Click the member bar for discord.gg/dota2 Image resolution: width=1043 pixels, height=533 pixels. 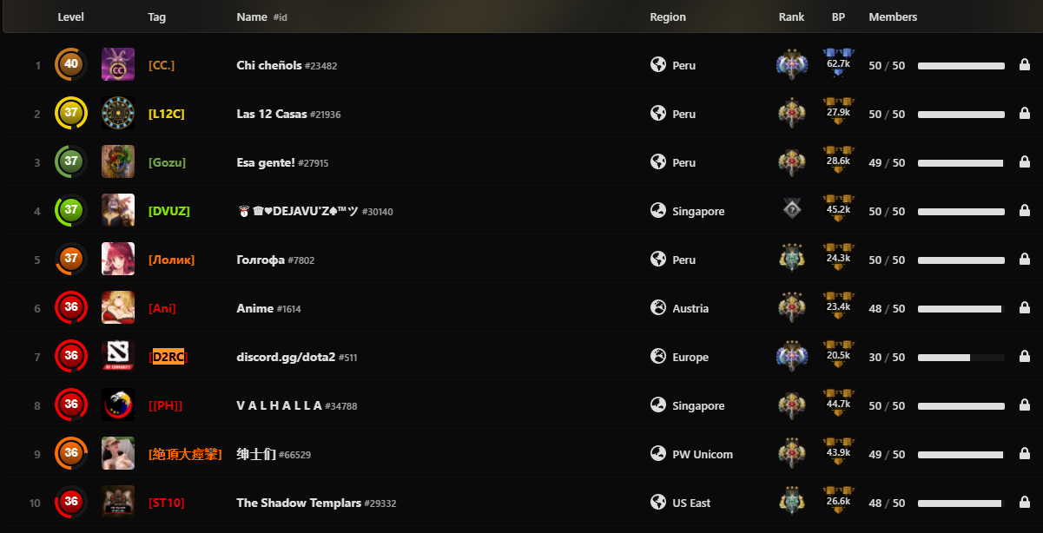(x=961, y=357)
